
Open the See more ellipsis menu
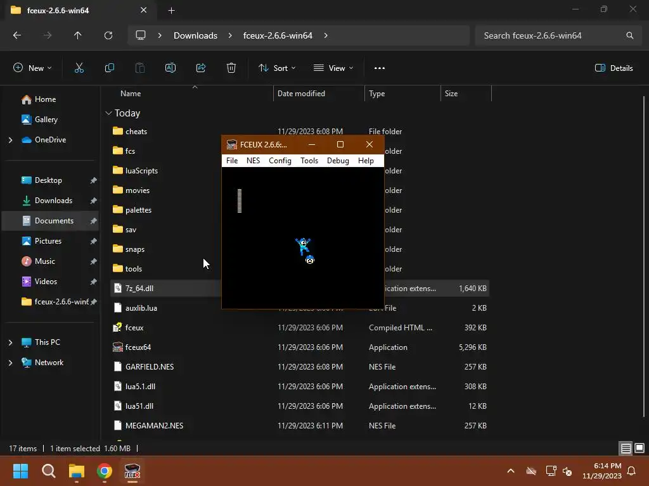click(379, 68)
